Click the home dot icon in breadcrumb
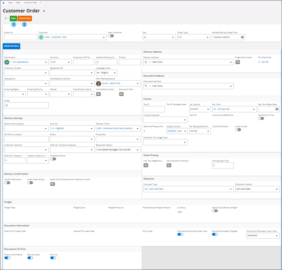 [x=4, y=3]
